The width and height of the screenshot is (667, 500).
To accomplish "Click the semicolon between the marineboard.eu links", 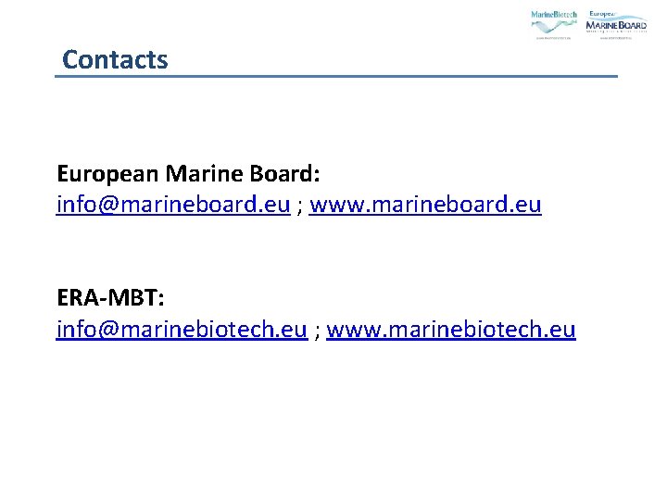I will point(300,207).
